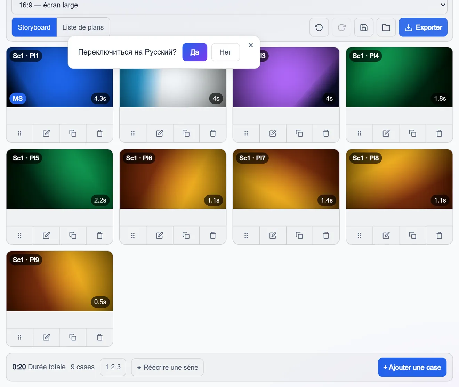Click Ajouter une case button
This screenshot has height=387, width=459.
click(412, 367)
